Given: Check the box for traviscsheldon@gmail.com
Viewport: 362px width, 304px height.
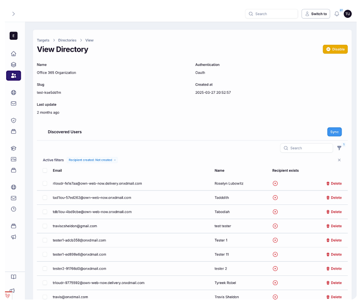Looking at the screenshot, I should point(45,226).
